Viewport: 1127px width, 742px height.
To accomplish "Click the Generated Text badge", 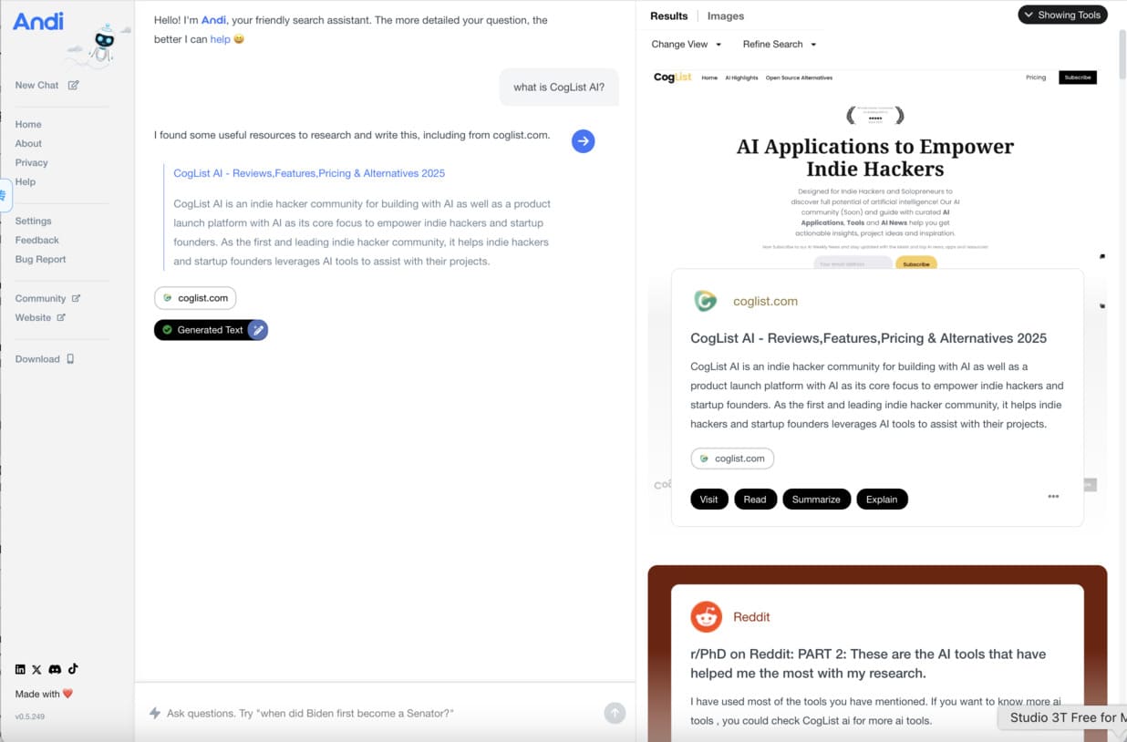I will [211, 330].
